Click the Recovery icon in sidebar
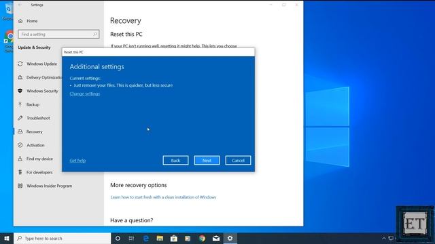Image resolution: width=435 pixels, height=244 pixels. (x=20, y=131)
